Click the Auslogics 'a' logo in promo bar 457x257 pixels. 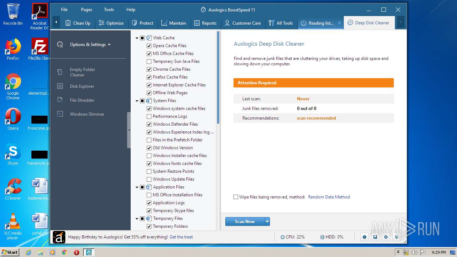59,237
